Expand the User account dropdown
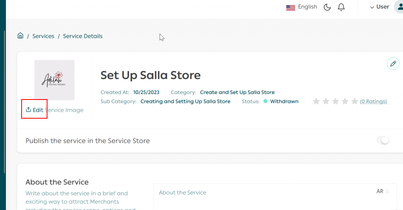 379,7
